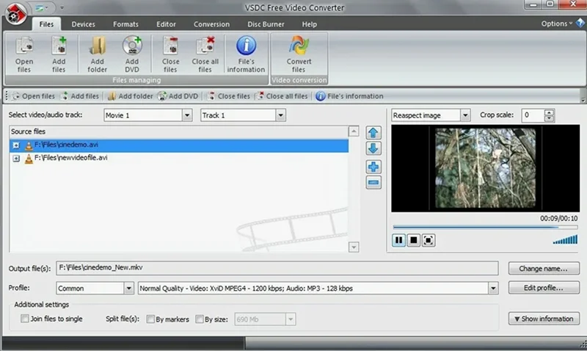Open the Normal Quality preset dropdown

click(493, 289)
